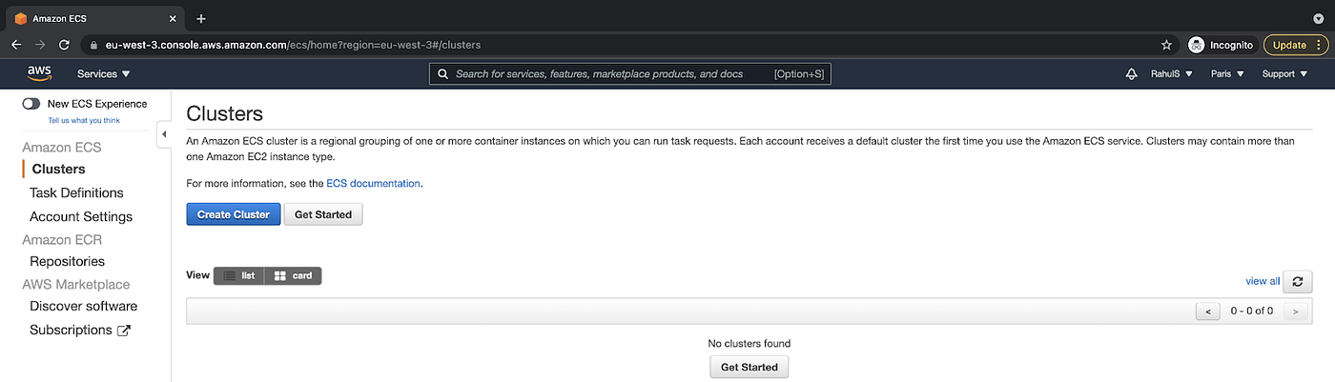Collapse the left navigation sidebar
This screenshot has width=1335, height=382.
163,134
